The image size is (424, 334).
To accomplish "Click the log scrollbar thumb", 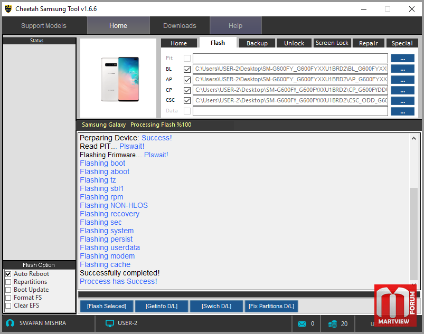I will coord(413,234).
